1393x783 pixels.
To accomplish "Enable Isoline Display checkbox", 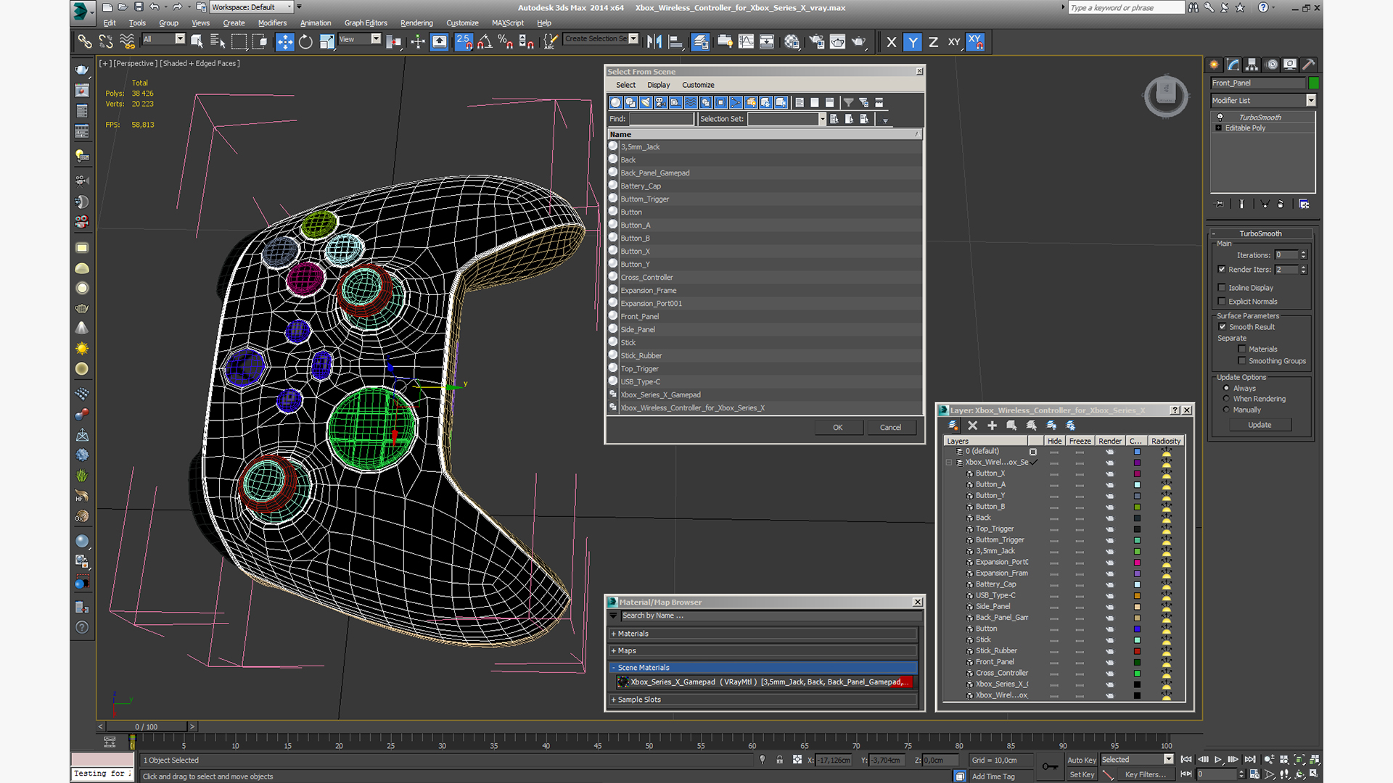I will click(1222, 288).
